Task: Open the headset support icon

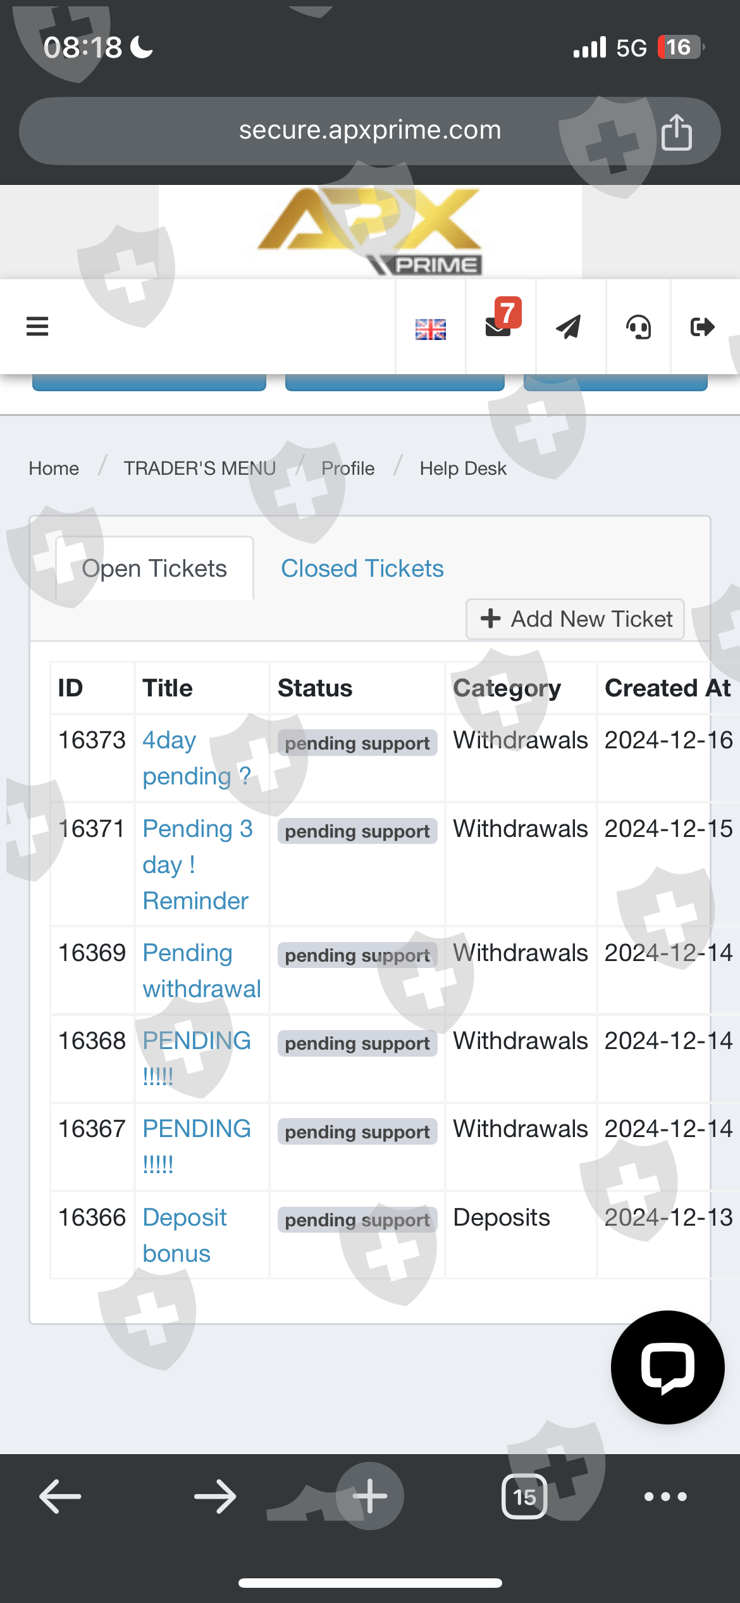Action: [638, 327]
